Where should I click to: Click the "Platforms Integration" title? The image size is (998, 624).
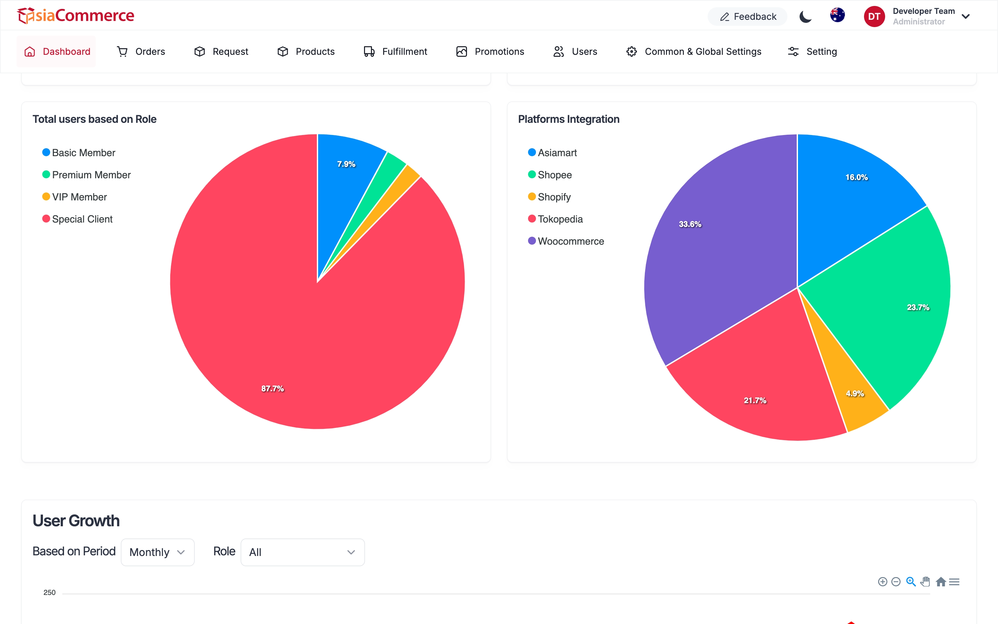point(569,119)
